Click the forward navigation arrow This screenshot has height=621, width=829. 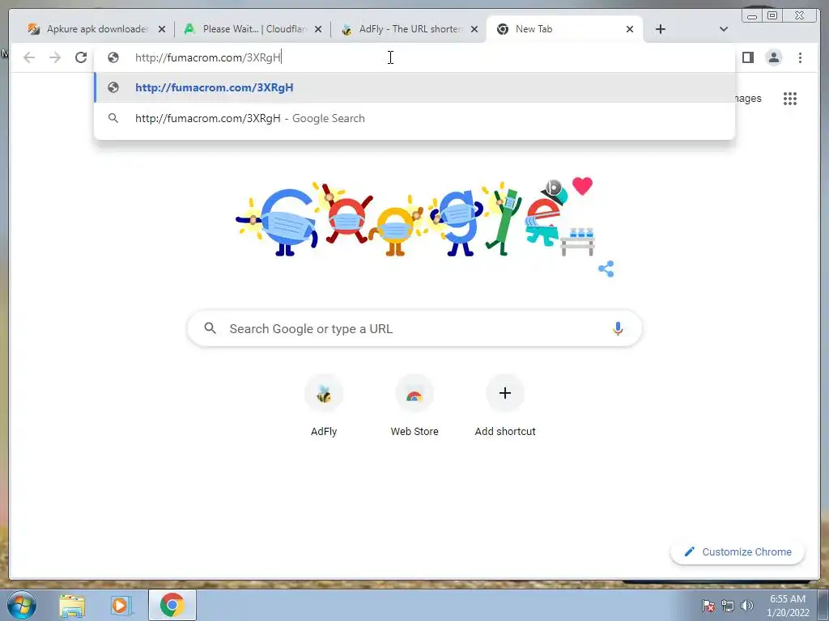tap(55, 57)
